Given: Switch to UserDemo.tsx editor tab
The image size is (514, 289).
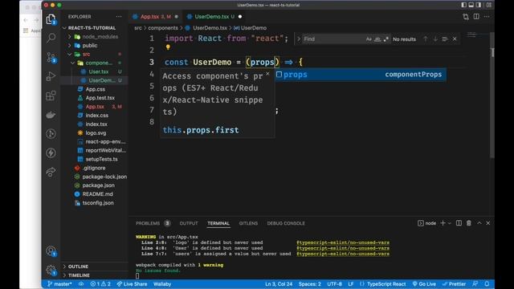Looking at the screenshot, I should (214, 17).
